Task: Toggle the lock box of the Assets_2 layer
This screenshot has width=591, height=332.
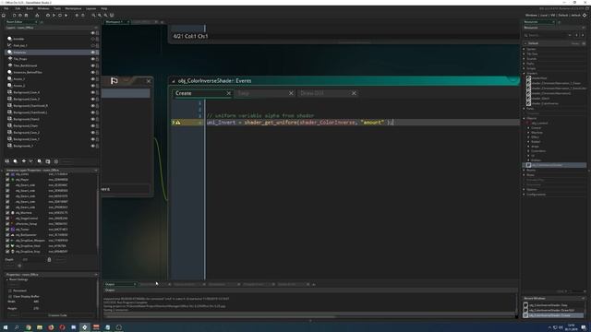Action: 97,86
